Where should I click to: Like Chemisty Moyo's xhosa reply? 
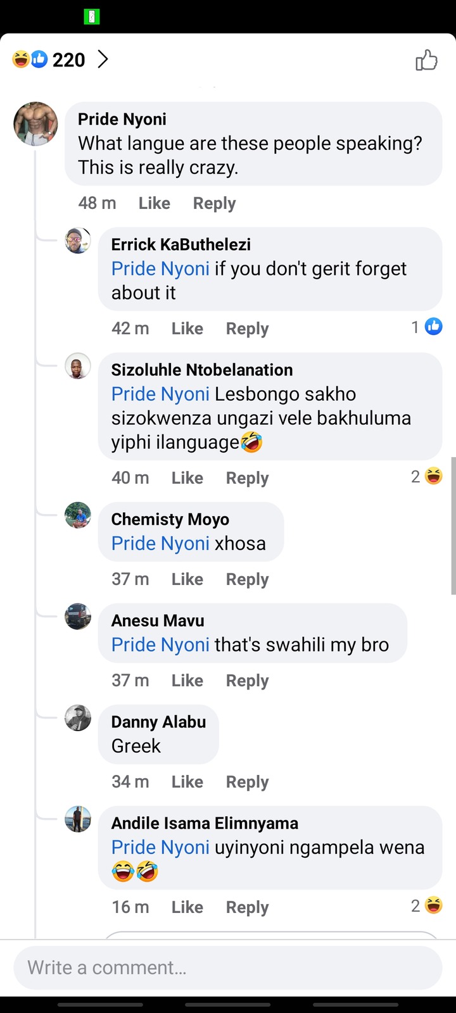(187, 579)
